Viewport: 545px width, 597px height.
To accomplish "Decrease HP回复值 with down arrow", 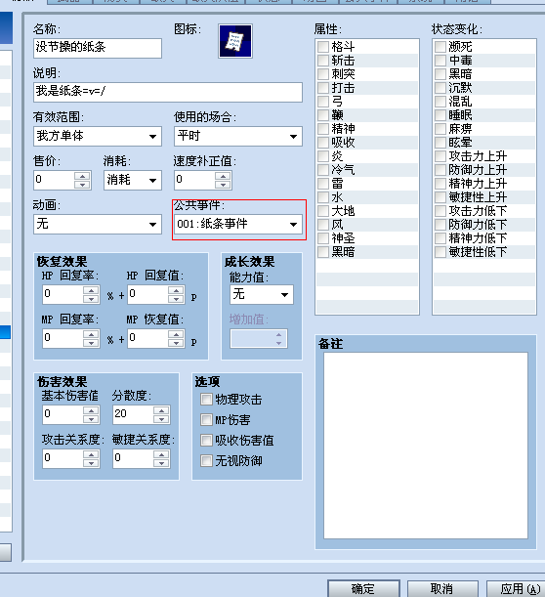I will [176, 299].
